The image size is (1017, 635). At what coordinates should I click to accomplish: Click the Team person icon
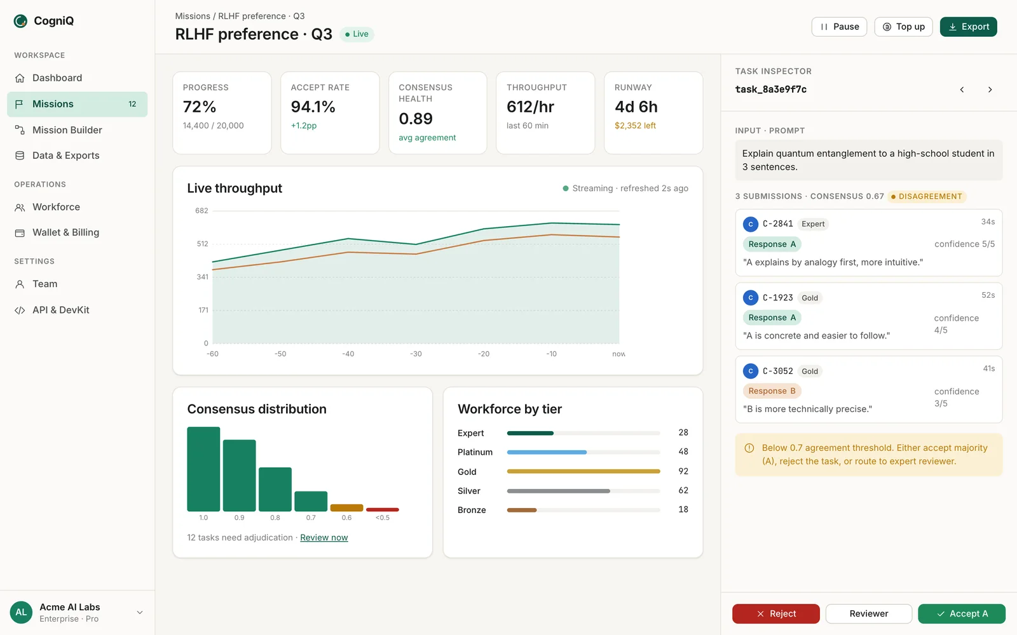click(x=20, y=284)
